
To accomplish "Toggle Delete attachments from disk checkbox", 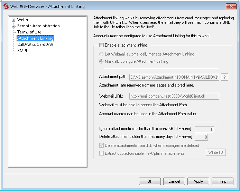I will 101,145.
